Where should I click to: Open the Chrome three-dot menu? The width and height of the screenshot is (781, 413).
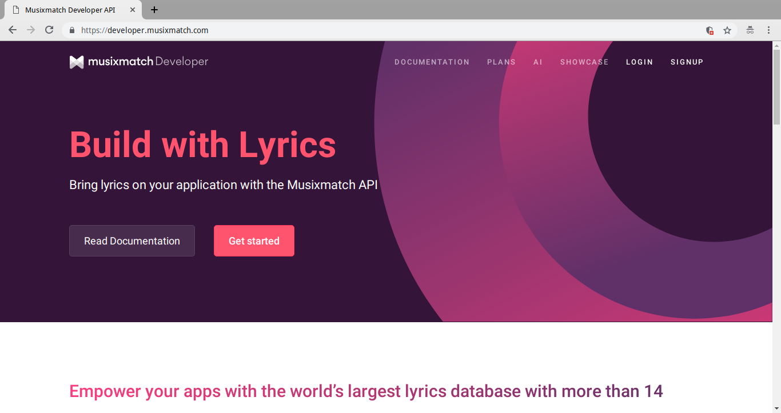[768, 30]
